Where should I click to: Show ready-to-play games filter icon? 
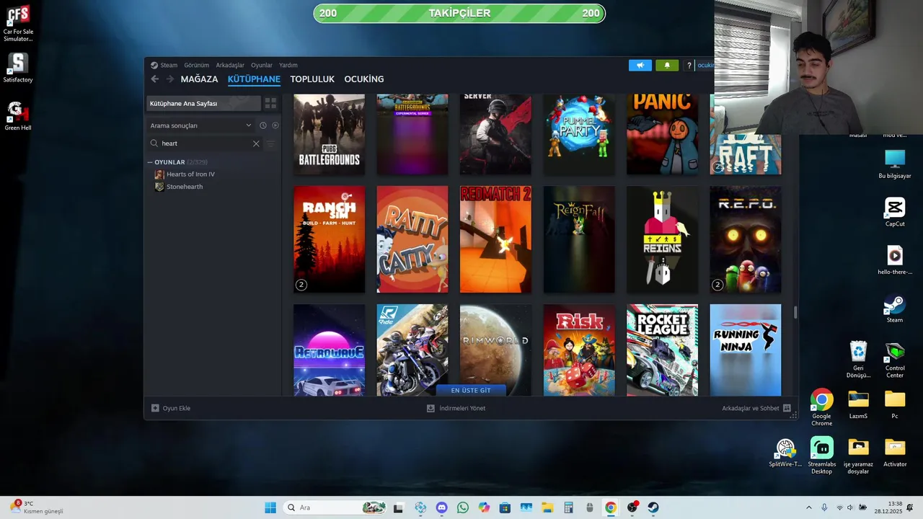275,125
